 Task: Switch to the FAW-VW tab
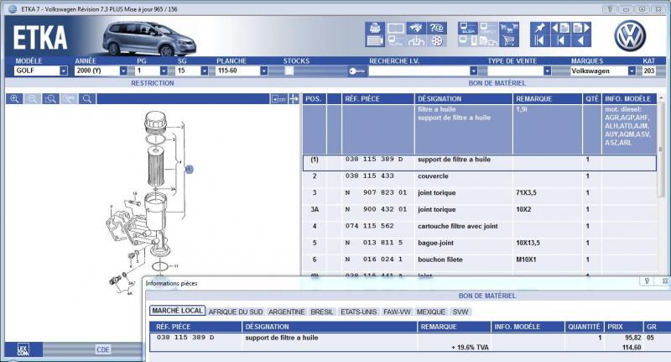coord(397,312)
